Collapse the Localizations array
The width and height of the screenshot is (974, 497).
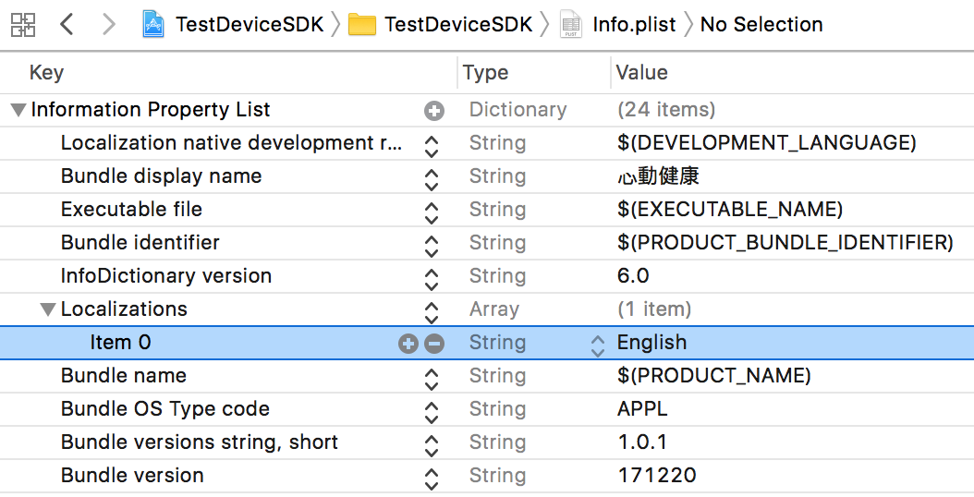coord(48,309)
